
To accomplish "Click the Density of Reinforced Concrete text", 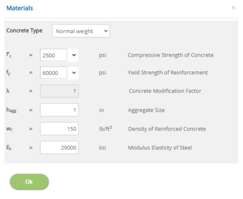I will [167, 129].
